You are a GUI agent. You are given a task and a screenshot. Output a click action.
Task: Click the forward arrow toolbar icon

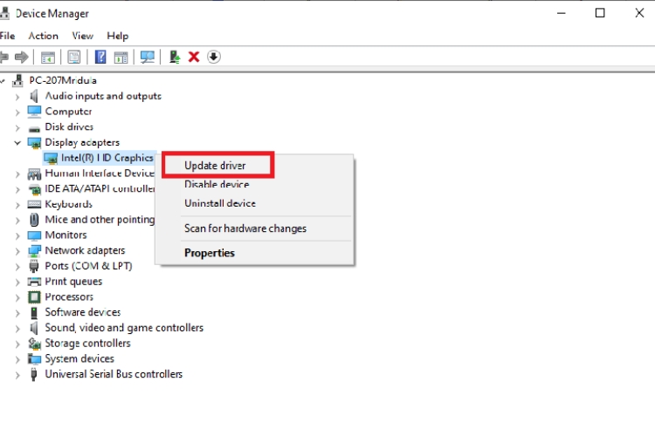pos(21,58)
